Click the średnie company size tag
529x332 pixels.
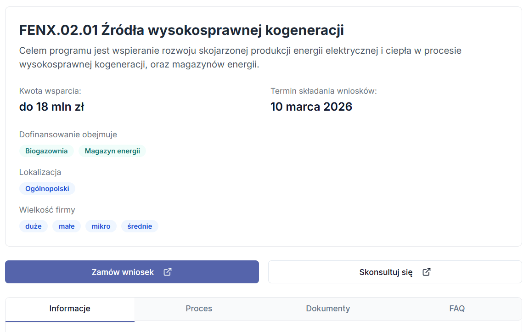(x=140, y=226)
